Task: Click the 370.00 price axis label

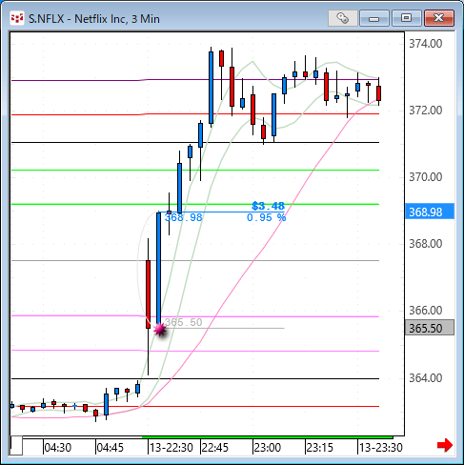Action: click(425, 177)
